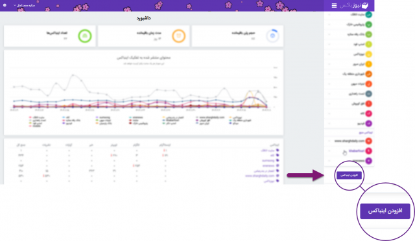This screenshot has height=241, width=415.
Task: Click the red www.sharghdaily.com avatar in the sidebar
Action: coord(369,141)
